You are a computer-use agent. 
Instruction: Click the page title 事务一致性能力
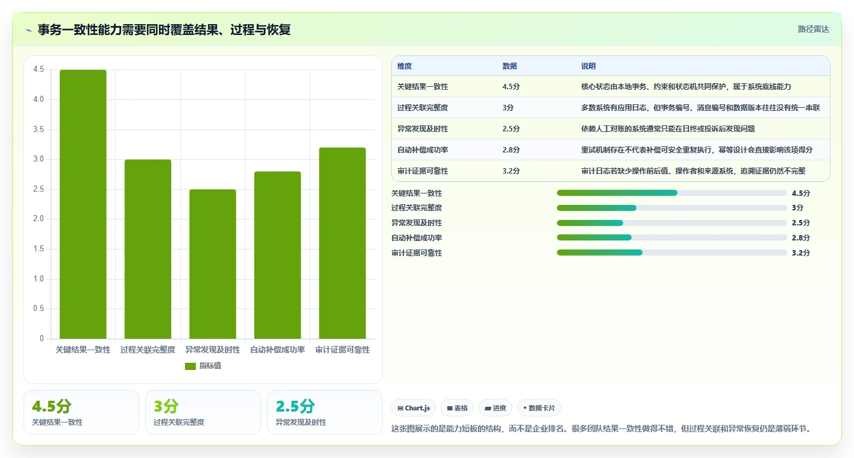(165, 30)
